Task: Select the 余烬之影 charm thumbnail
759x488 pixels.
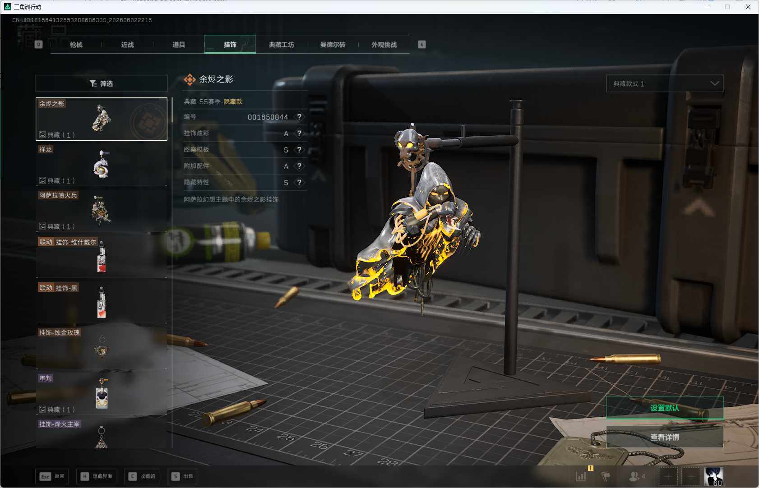Action: [x=102, y=119]
